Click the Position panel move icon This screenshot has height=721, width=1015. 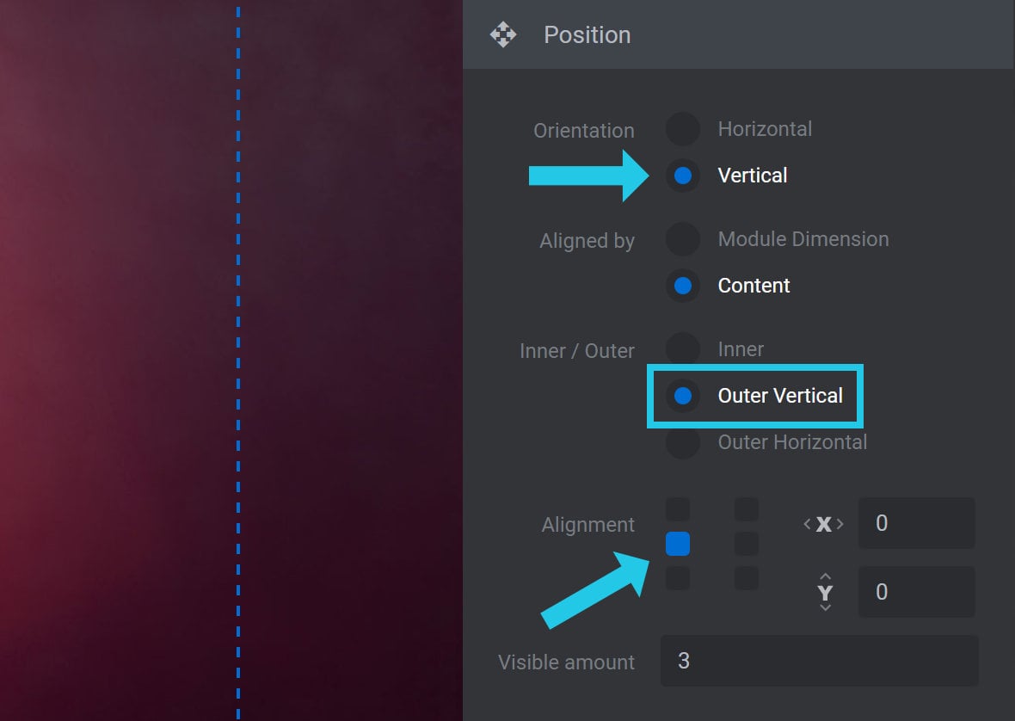click(503, 35)
